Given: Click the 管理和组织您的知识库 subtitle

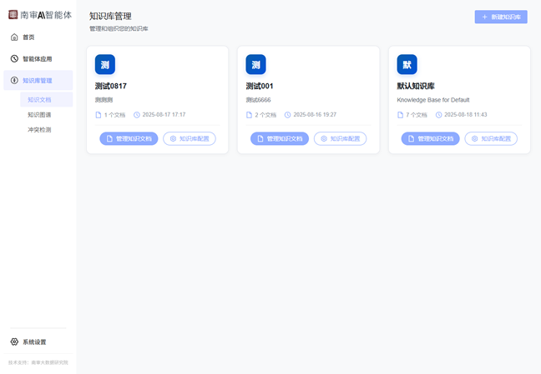Looking at the screenshot, I should point(119,28).
